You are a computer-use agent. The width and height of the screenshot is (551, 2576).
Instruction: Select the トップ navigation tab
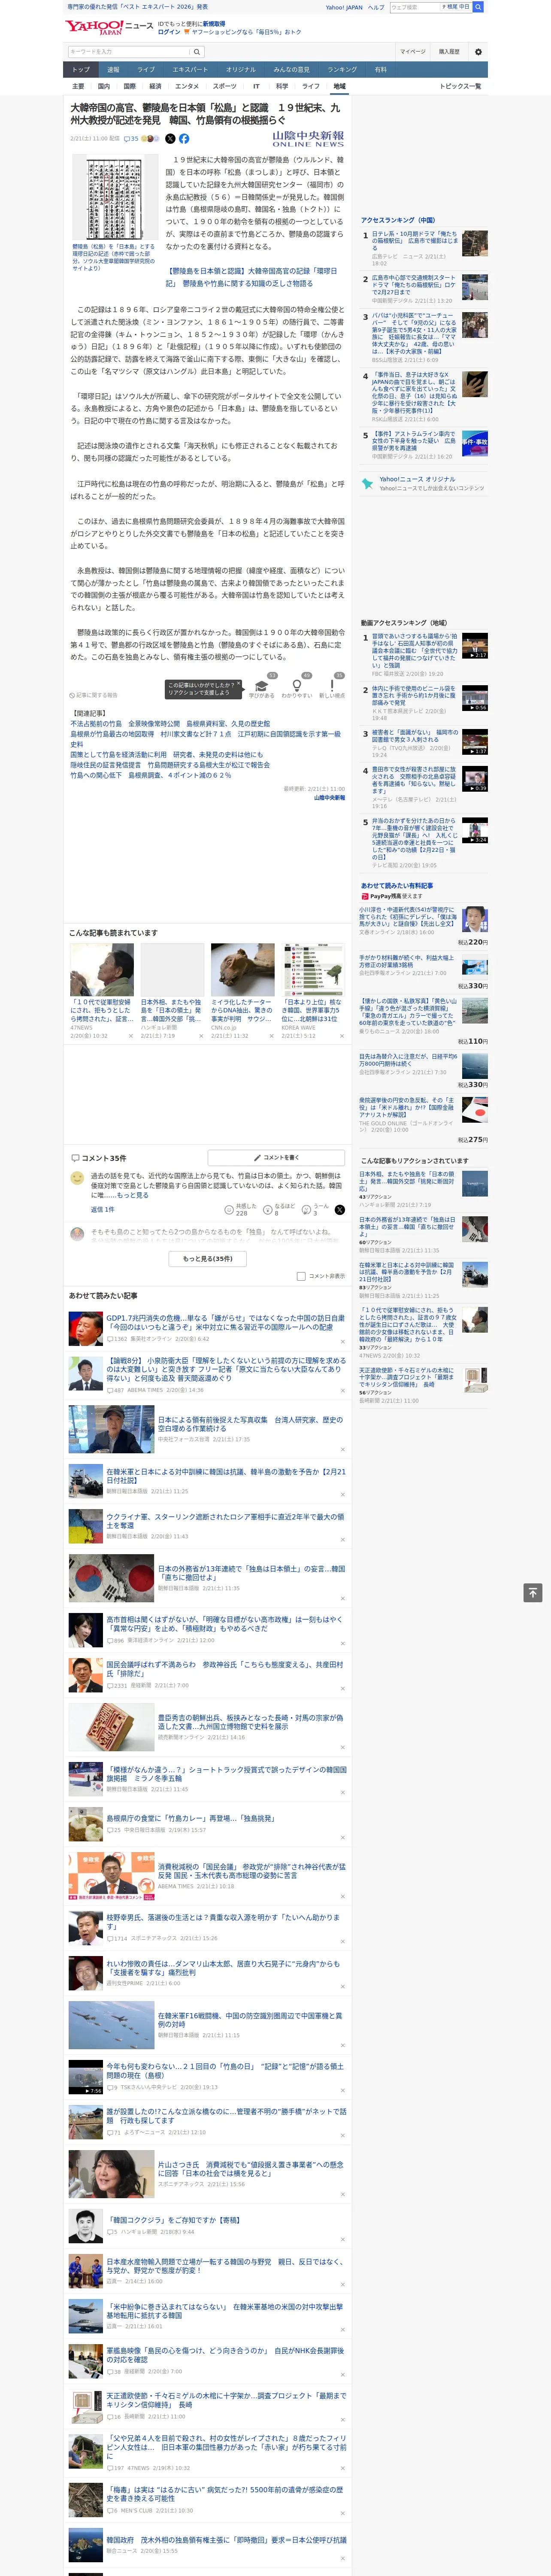[x=81, y=69]
